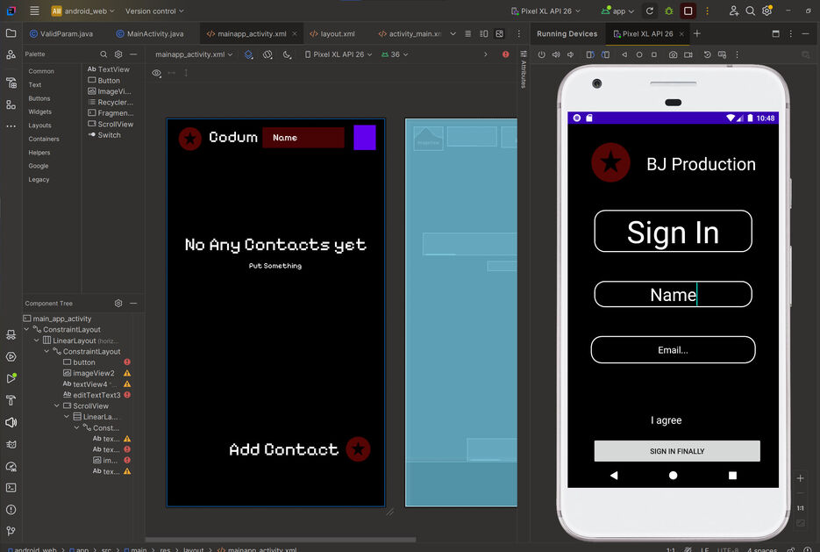Open the Structure tool window icon
The height and width of the screenshot is (552, 820).
(x=11, y=104)
